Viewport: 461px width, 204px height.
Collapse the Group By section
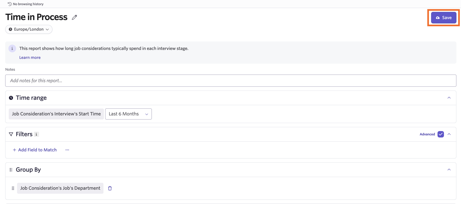[449, 170]
